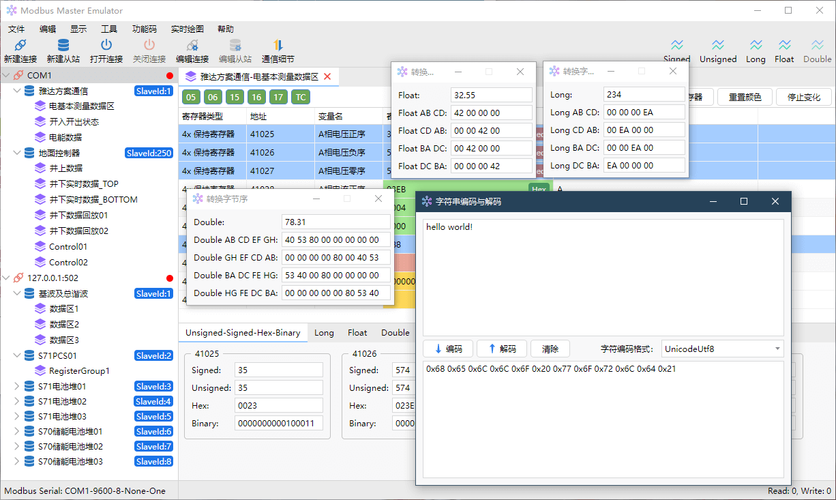This screenshot has height=500, width=836.
Task: Collapse the COM1 connection node
Action: 6,75
